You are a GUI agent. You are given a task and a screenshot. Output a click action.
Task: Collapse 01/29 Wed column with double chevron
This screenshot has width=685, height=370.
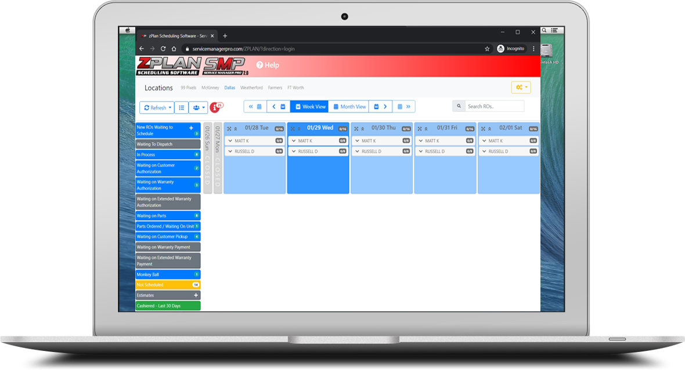(300, 129)
